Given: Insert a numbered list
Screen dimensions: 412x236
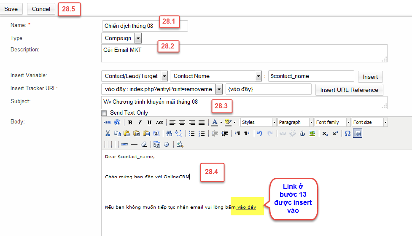Looking at the screenshot, I should 202,133.
